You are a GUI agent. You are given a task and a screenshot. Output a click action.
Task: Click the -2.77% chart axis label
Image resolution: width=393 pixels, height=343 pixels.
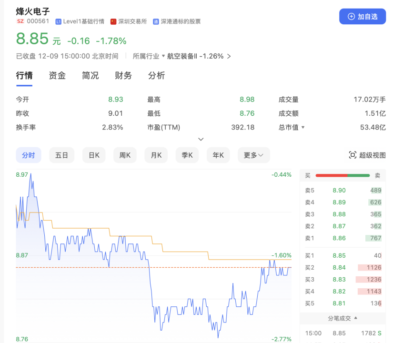coord(281,339)
